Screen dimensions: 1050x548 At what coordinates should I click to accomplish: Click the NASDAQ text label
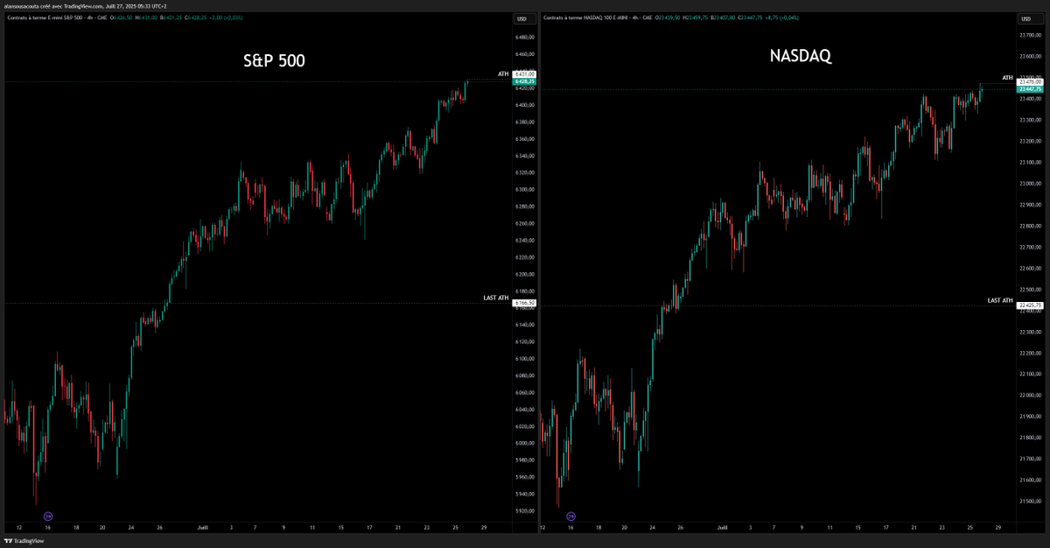(800, 56)
